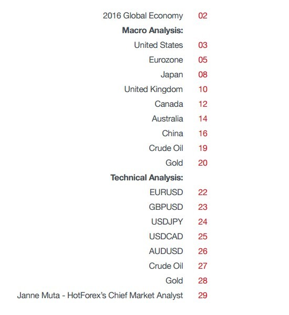This screenshot has height=315, width=289.
Task: Click page number 28 for Gold
Action: point(203,281)
